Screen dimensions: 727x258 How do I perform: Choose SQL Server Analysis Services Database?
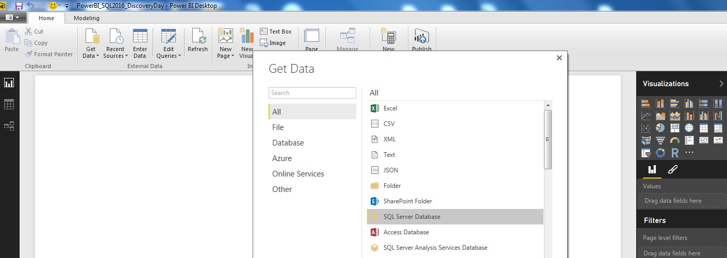coord(455,248)
